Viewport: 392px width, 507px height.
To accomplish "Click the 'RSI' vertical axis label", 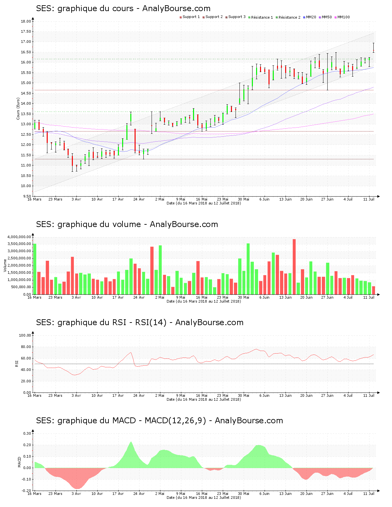I will pyautogui.click(x=16, y=364).
